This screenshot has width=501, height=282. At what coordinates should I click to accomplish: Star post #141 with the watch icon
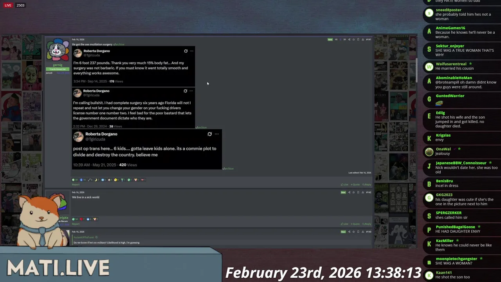click(353, 40)
